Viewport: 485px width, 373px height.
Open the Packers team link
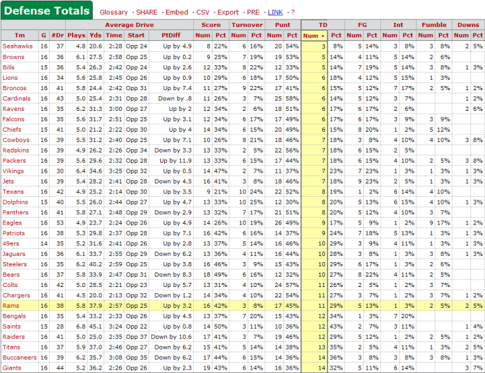pyautogui.click(x=14, y=161)
